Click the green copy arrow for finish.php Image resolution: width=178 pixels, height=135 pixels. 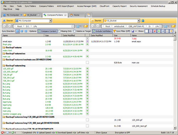[x=87, y=44]
